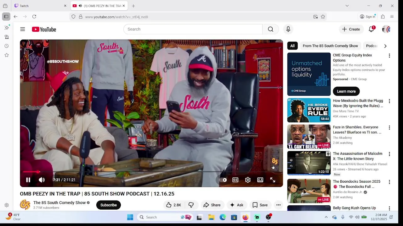Click the search magnifier button
The image size is (403, 226).
270,29
